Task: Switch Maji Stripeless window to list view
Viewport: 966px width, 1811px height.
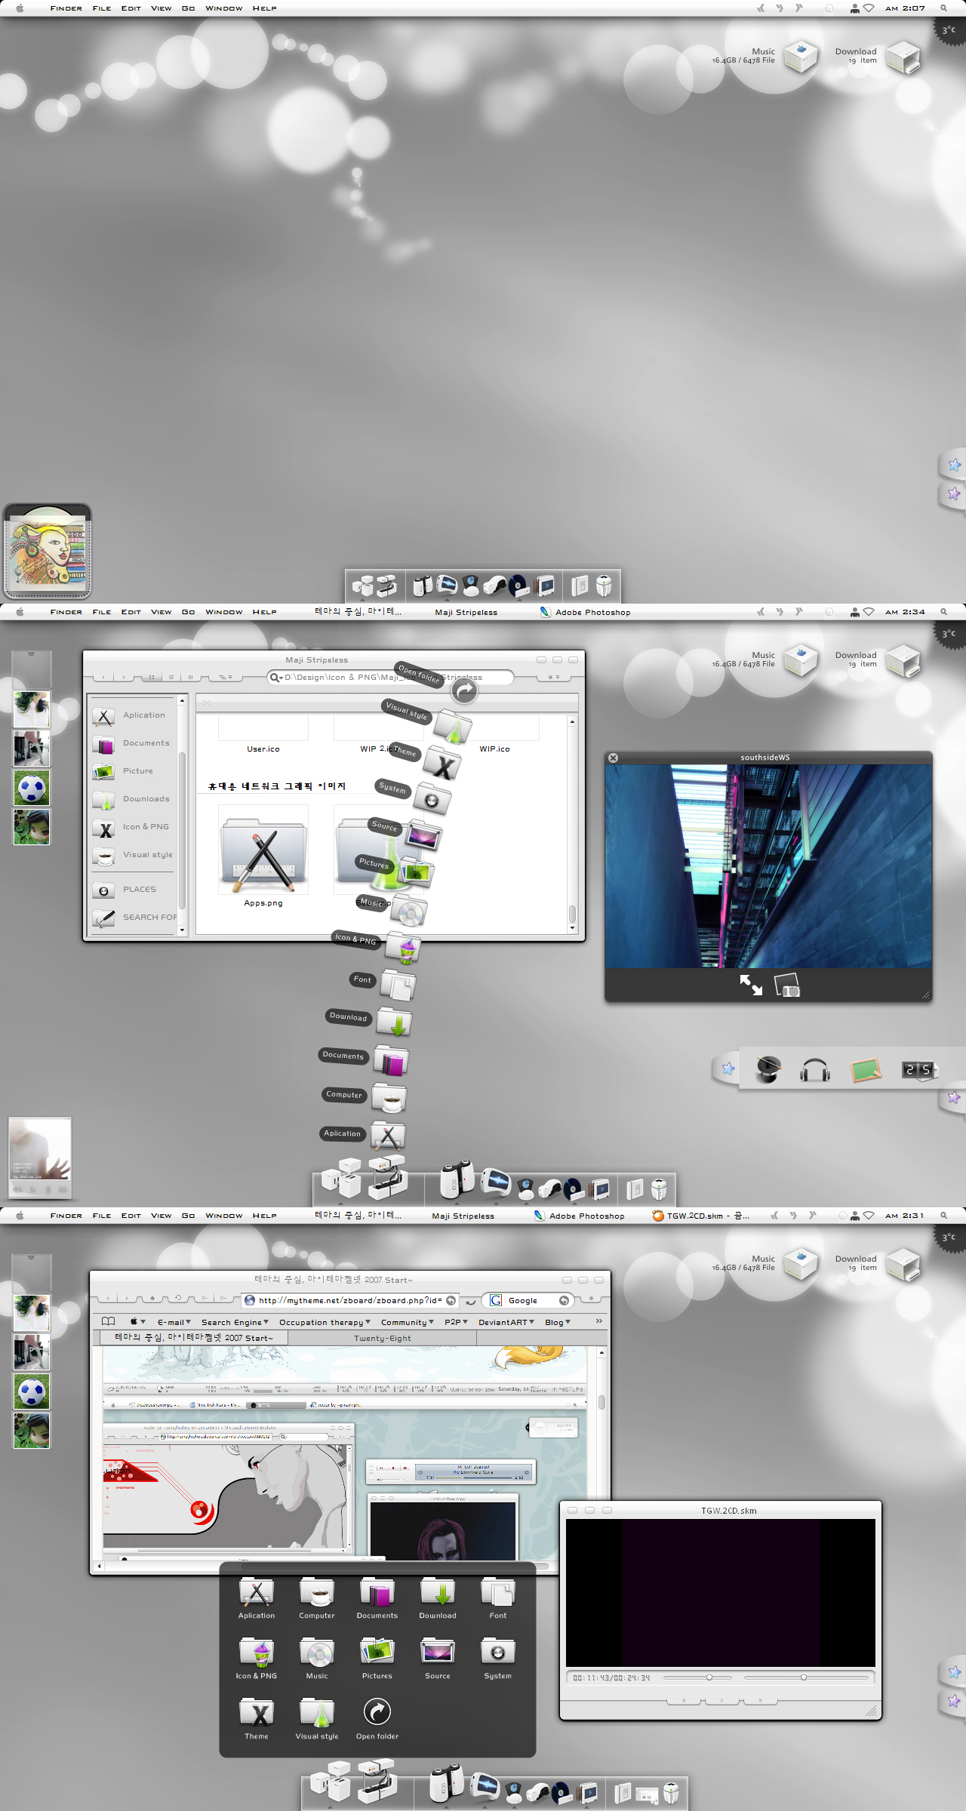Action: click(x=171, y=678)
